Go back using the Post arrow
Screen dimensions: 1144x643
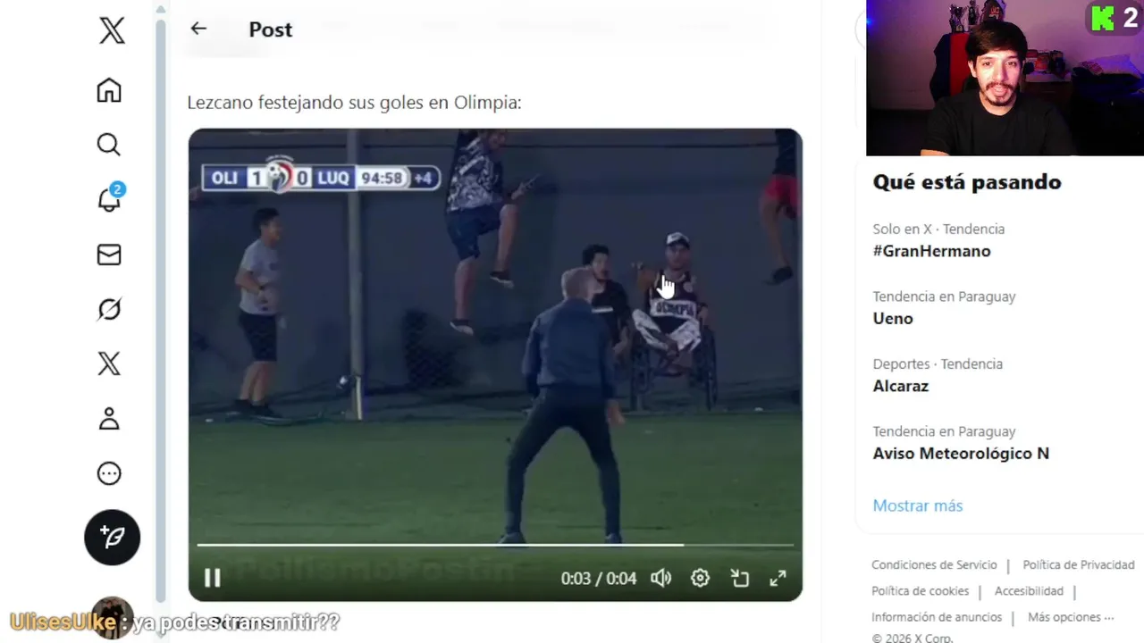[198, 29]
